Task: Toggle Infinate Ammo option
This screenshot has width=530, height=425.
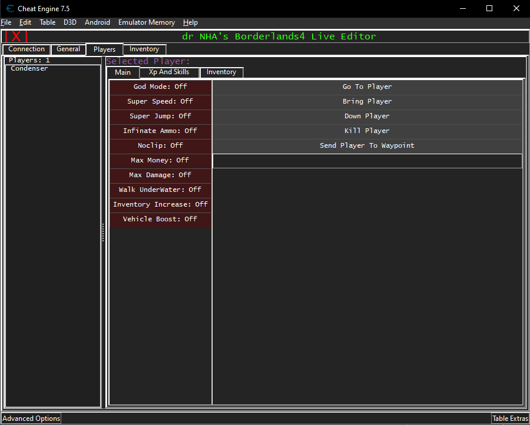Action: (160, 131)
